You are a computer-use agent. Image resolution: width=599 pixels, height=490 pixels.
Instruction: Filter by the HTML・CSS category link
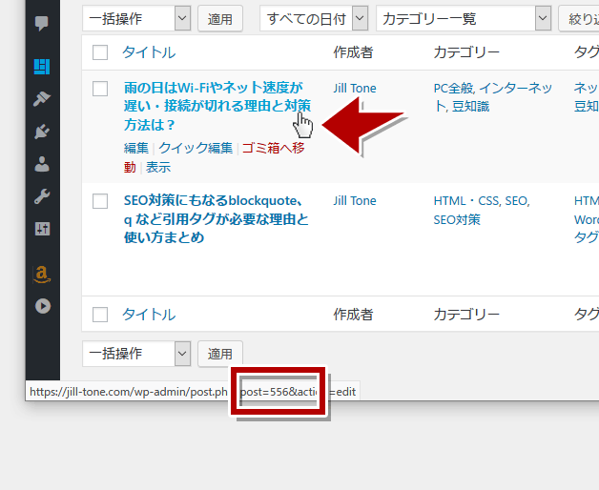466,200
